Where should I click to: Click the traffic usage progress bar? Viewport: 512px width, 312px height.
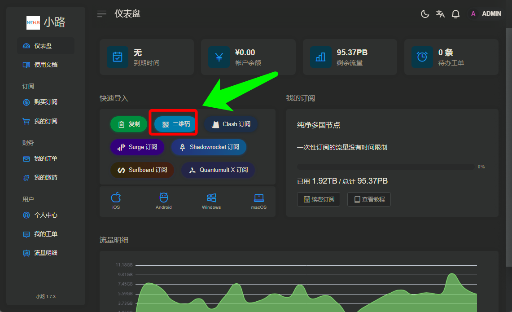[x=385, y=167]
